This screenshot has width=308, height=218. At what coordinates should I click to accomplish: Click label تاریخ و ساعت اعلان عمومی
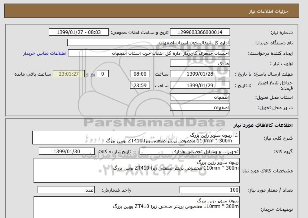pyautogui.click(x=140, y=32)
